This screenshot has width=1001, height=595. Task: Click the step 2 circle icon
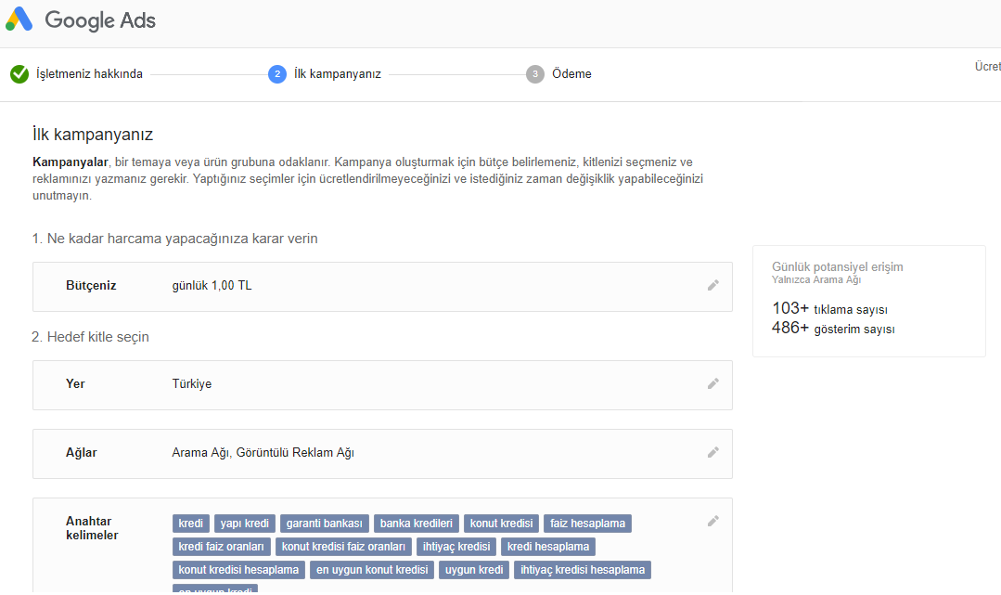tap(277, 74)
